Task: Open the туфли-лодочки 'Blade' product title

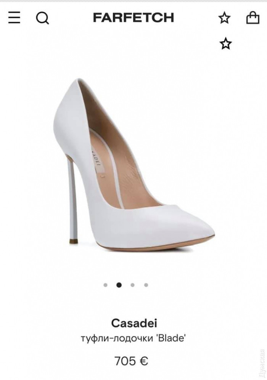Action: tap(133, 338)
